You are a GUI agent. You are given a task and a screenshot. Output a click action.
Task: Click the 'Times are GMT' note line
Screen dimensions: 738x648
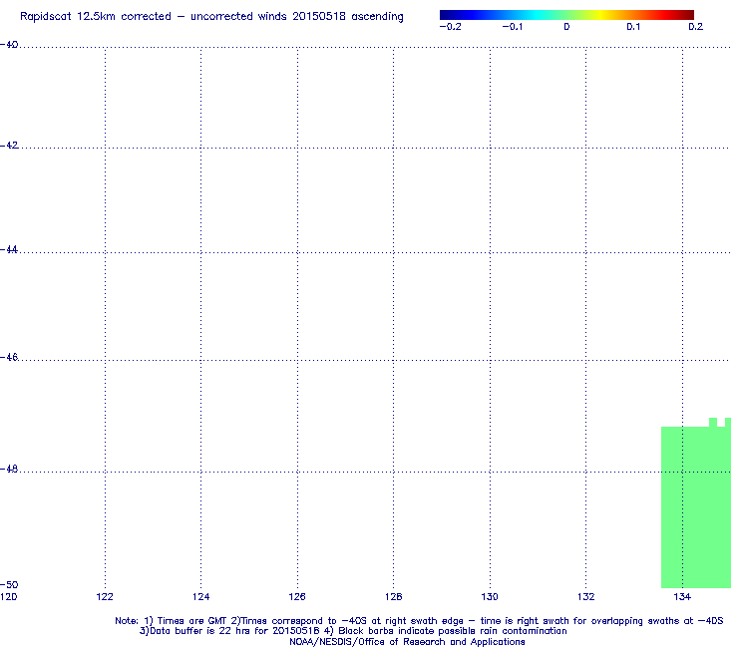(419, 621)
